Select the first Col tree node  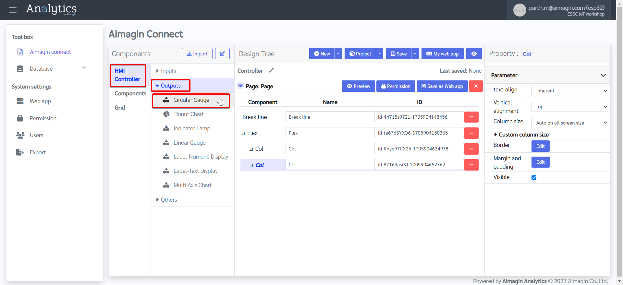tap(259, 149)
